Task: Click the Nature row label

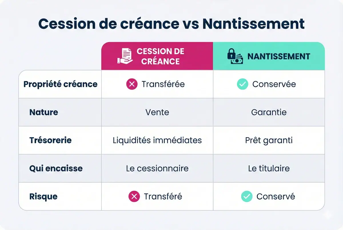Action: (44, 112)
